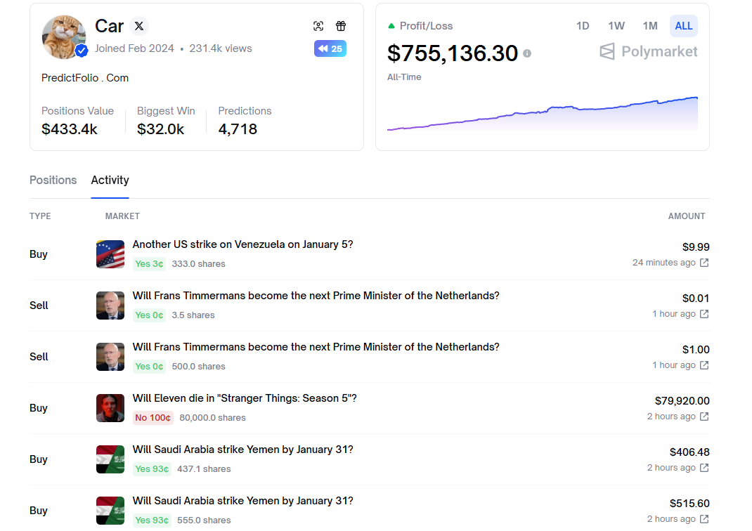
Task: Click the blue rewind 25 badge
Action: pos(330,48)
